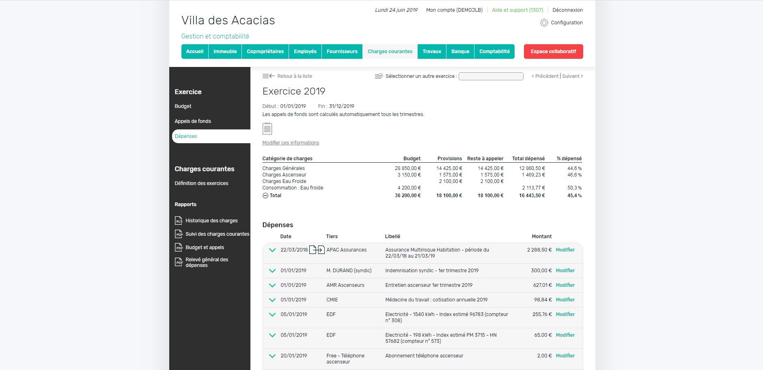Image resolution: width=763 pixels, height=370 pixels.
Task: Click Modifier for AMR Ascenseurs expense
Action: 565,285
